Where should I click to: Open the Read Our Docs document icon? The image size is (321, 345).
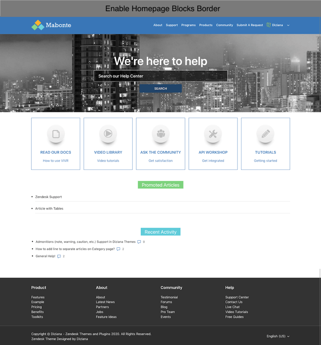point(56,134)
